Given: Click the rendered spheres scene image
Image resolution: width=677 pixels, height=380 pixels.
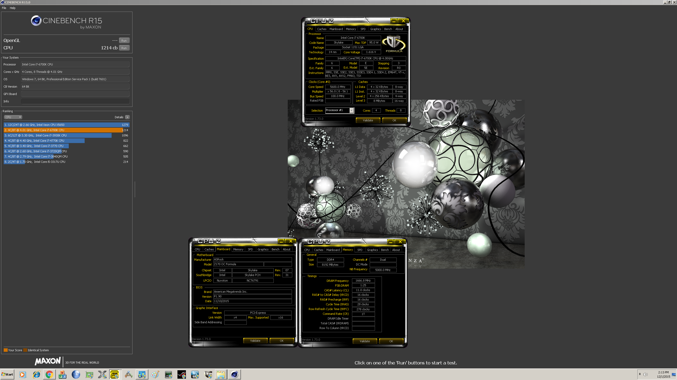Looking at the screenshot, I should pyautogui.click(x=406, y=184).
